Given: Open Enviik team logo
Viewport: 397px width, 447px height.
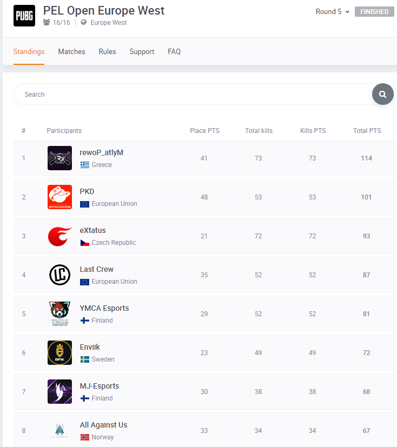Looking at the screenshot, I should tap(59, 352).
